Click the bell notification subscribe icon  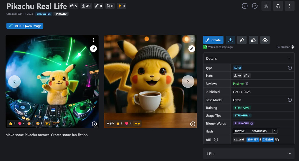click(x=278, y=6)
